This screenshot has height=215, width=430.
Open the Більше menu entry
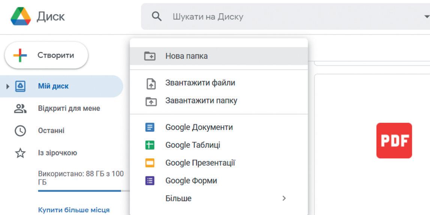[x=219, y=198]
